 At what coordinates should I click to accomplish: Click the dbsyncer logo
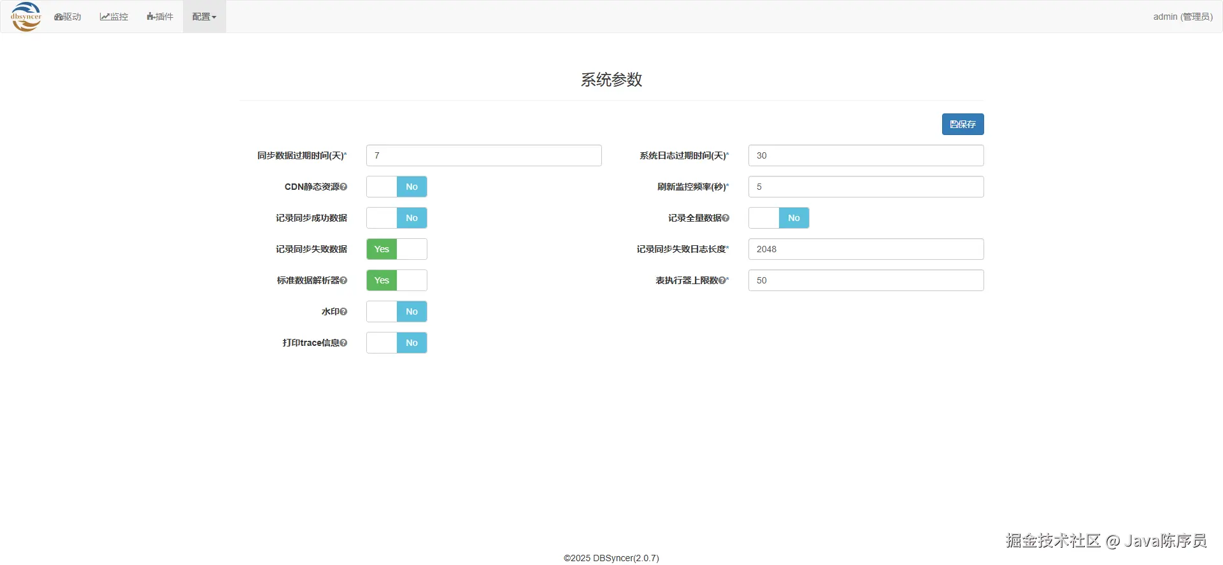coord(26,17)
